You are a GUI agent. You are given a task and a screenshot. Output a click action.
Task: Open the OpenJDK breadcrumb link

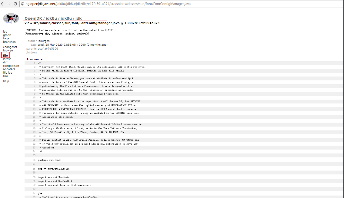click(x=33, y=18)
